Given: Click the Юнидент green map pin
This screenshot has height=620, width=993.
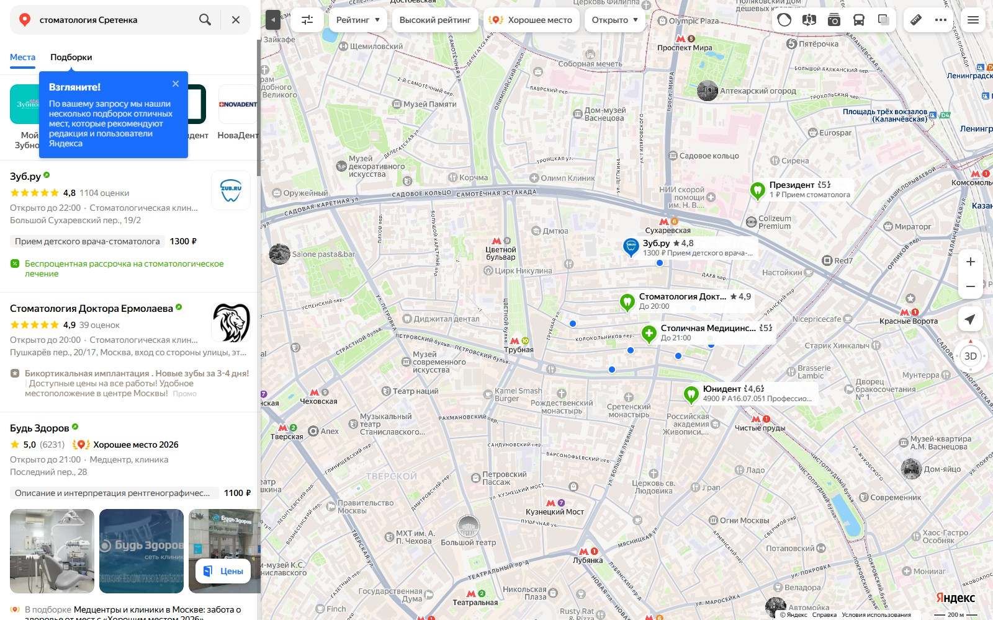Looking at the screenshot, I should [691, 394].
